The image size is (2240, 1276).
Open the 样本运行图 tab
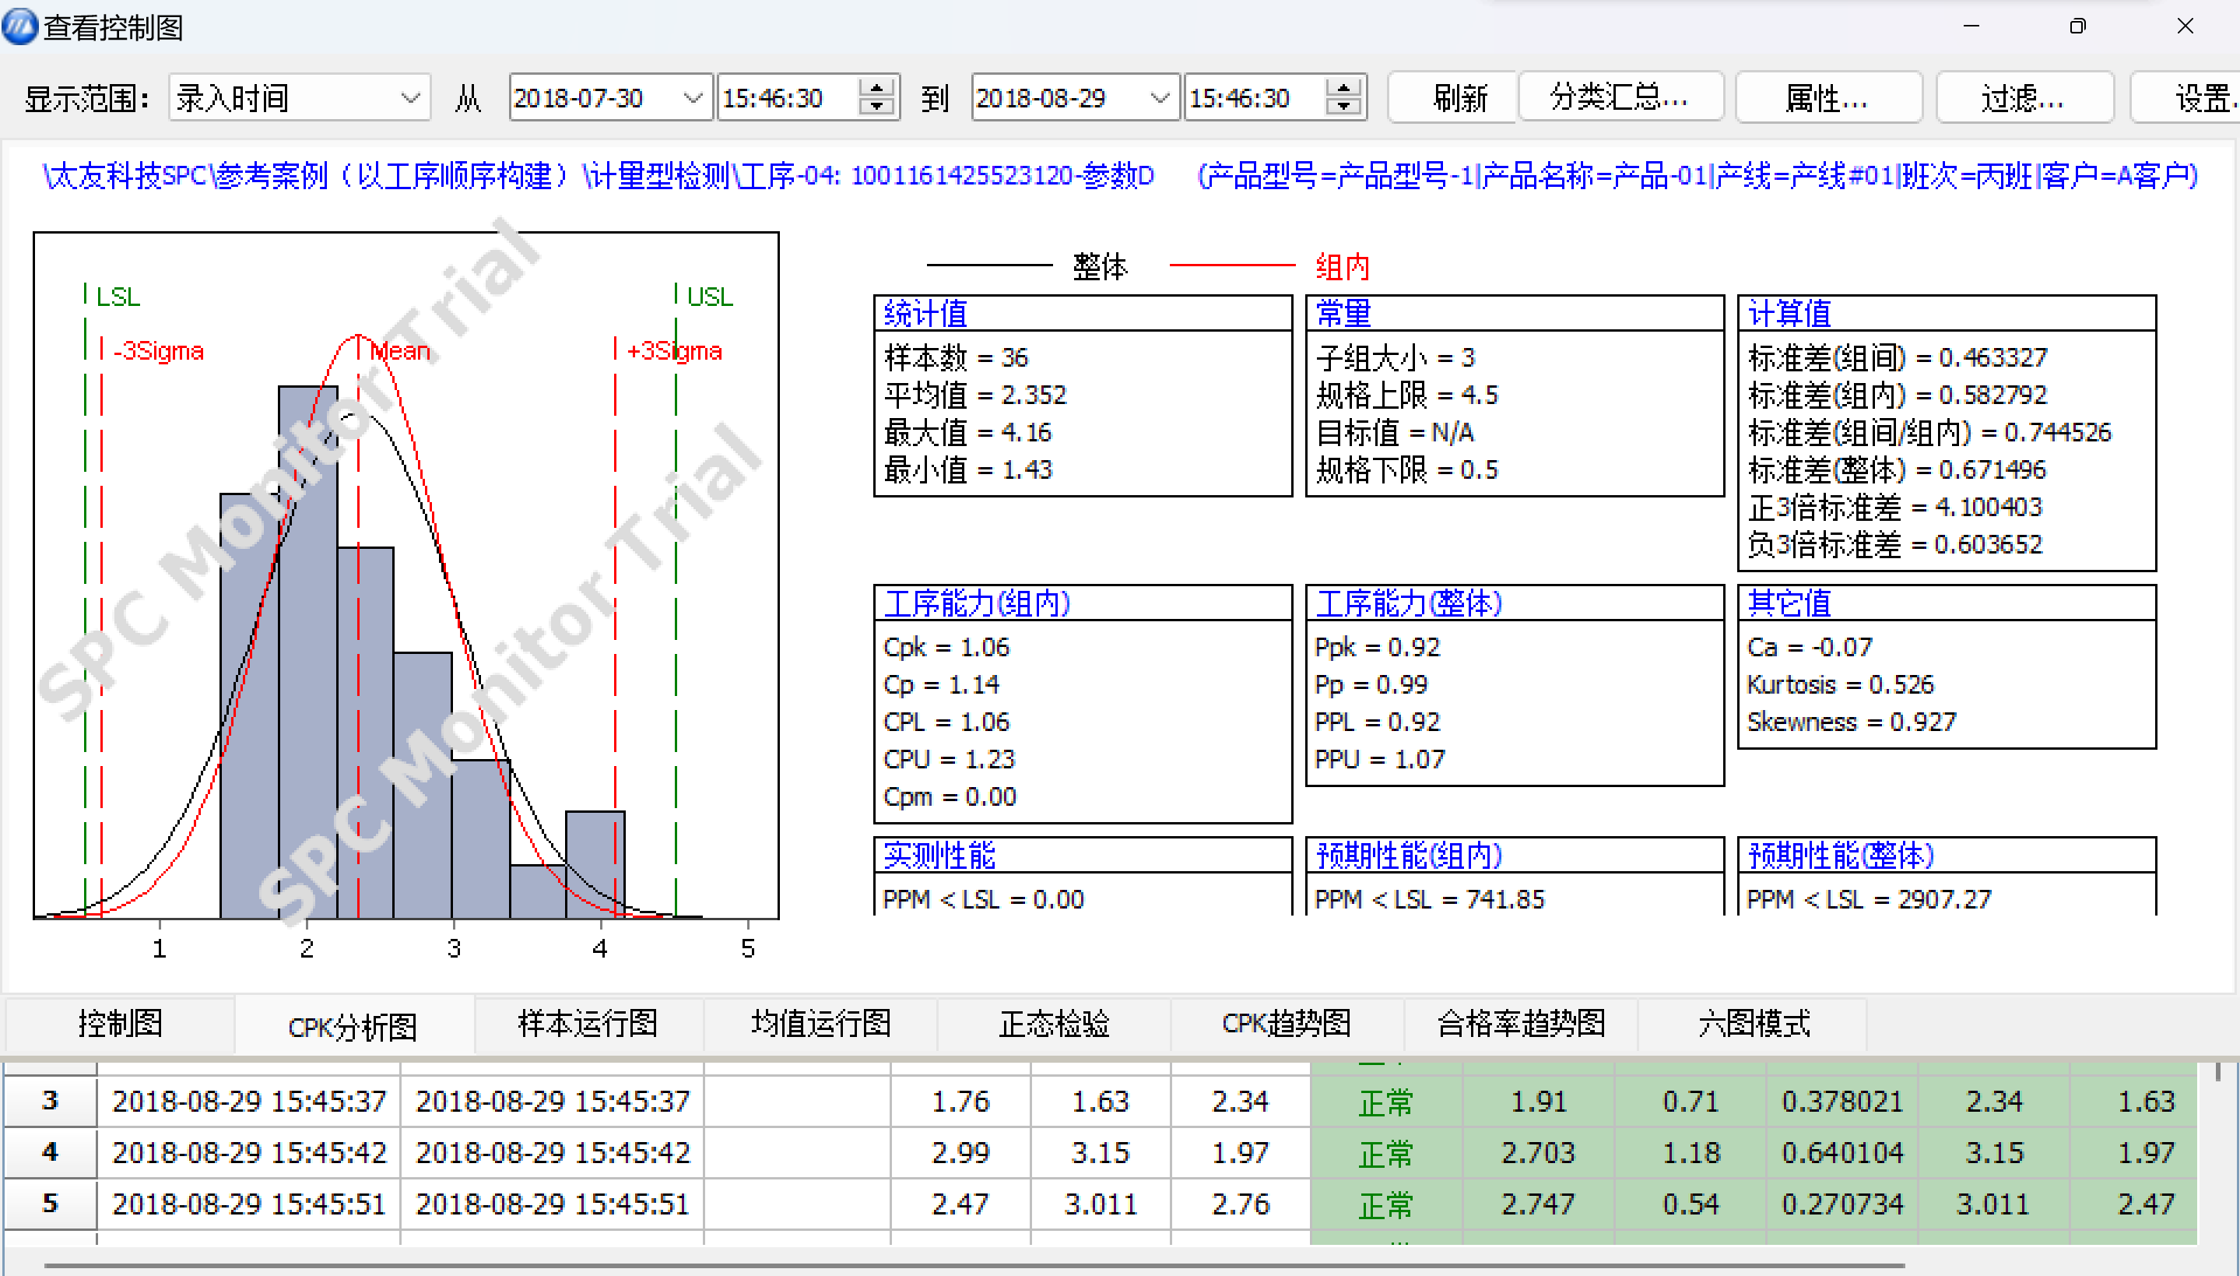pyautogui.click(x=587, y=1024)
